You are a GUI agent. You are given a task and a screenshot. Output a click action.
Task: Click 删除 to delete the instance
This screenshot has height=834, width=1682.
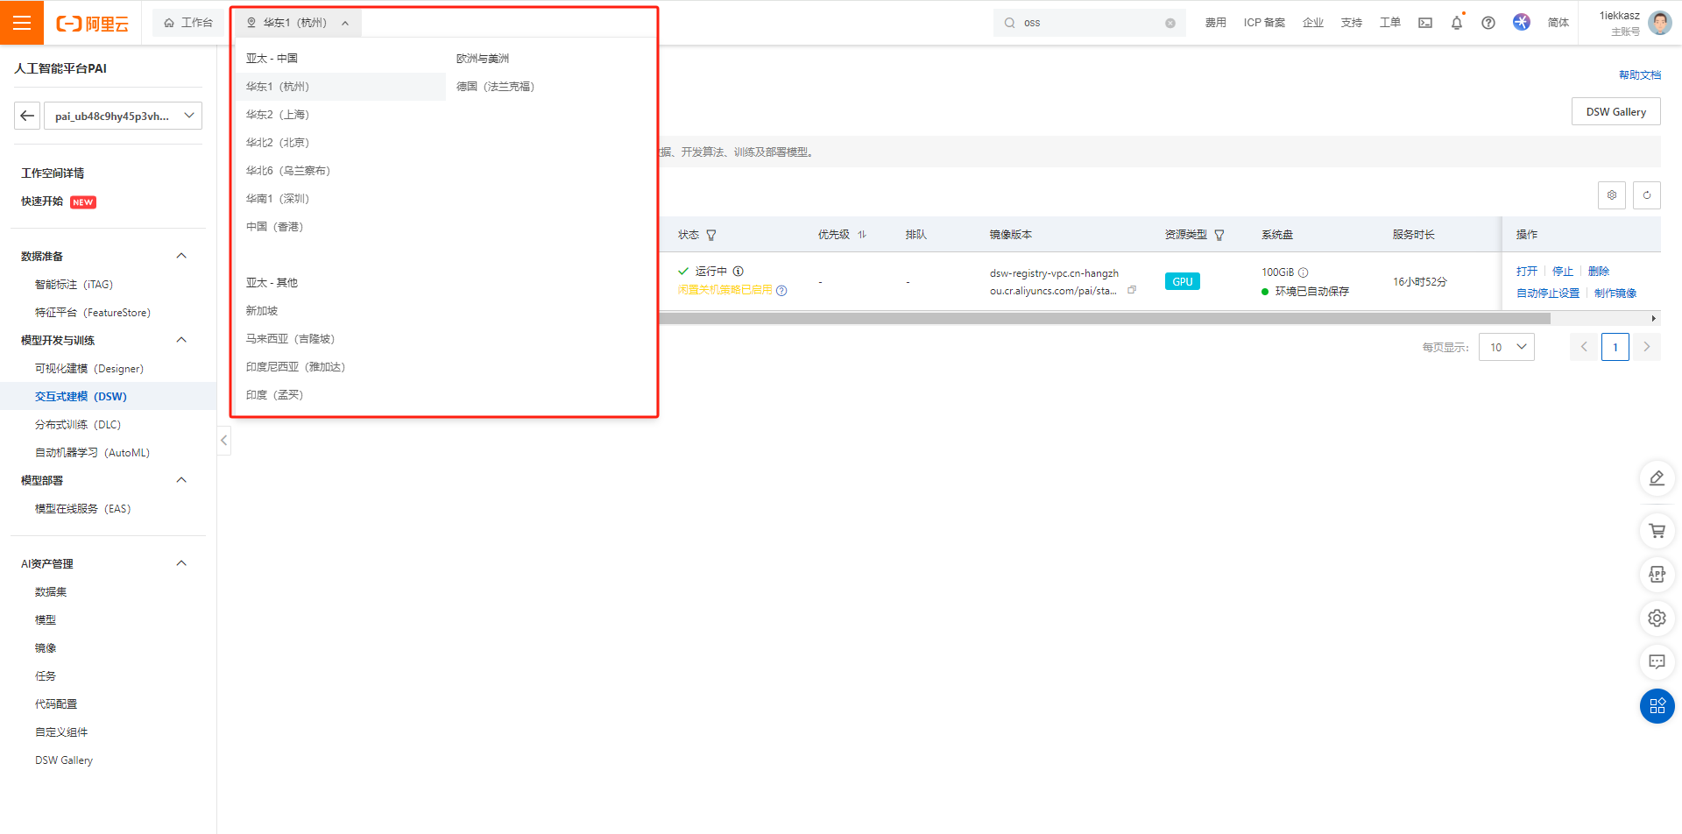[x=1599, y=272]
